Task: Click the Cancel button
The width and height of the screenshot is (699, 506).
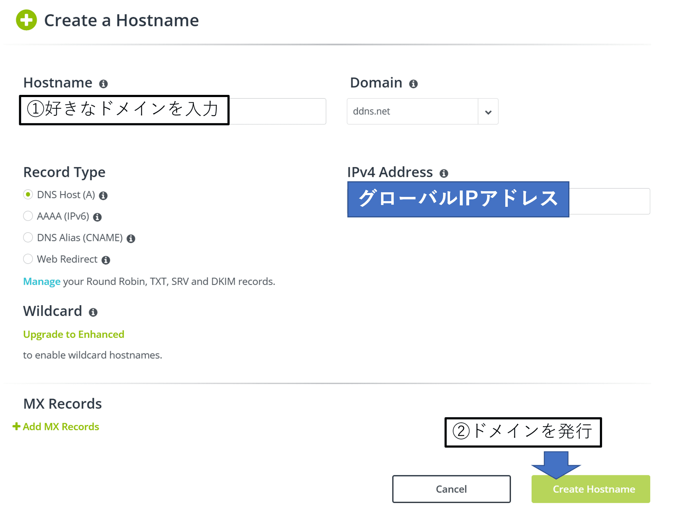Action: [451, 489]
